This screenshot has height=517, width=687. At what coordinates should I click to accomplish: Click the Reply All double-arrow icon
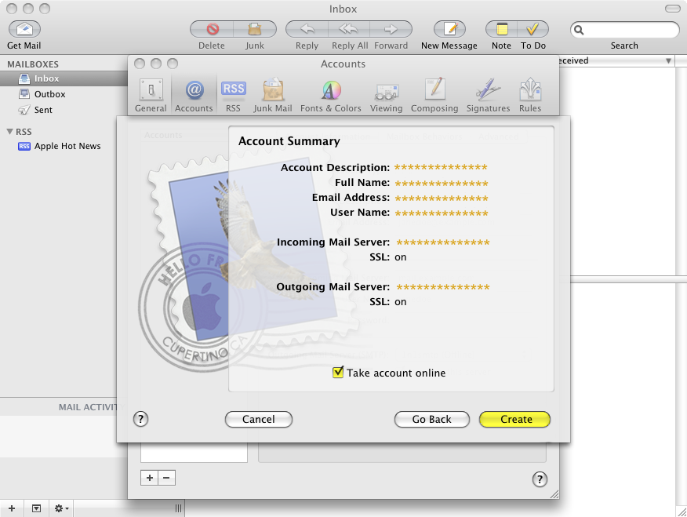349,29
